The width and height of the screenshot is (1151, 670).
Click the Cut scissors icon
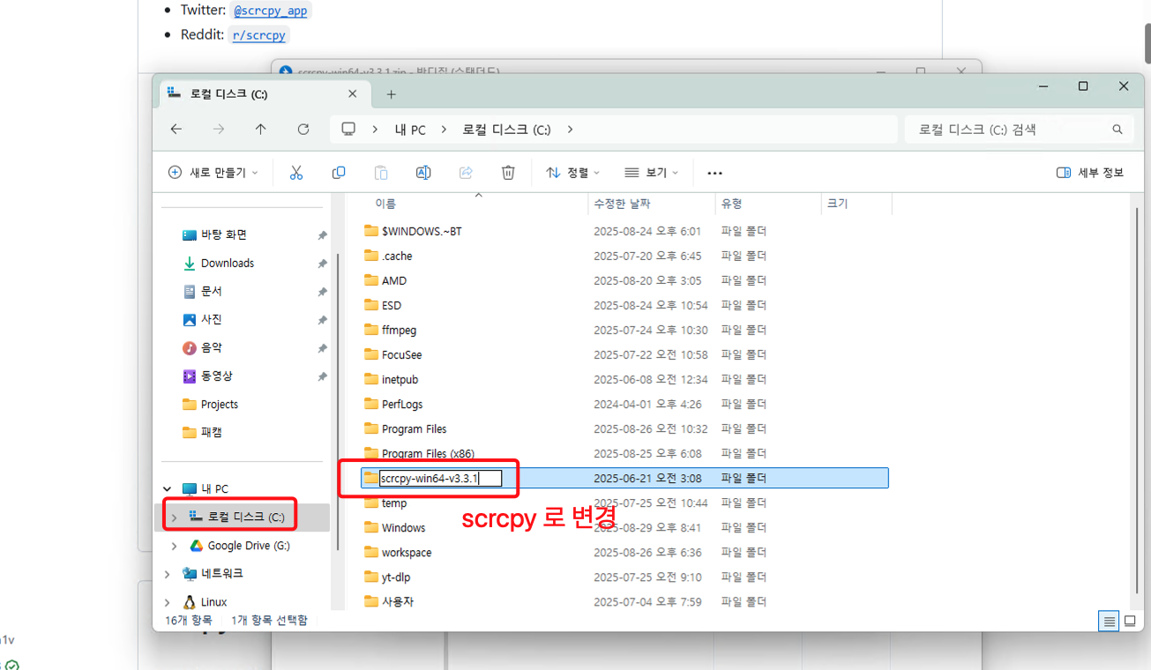tap(296, 173)
